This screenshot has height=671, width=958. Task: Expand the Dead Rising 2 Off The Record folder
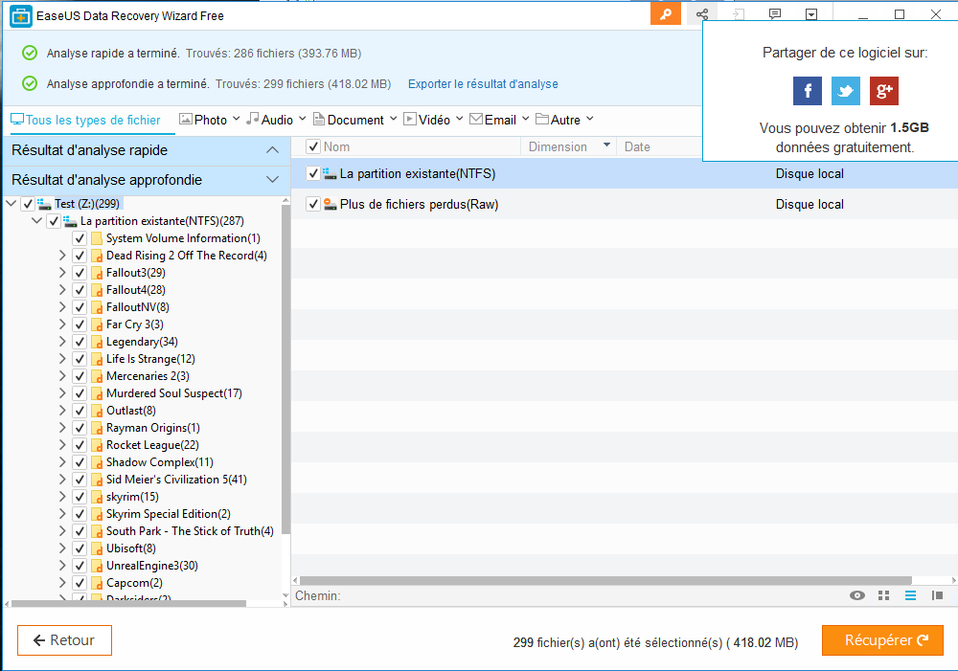(x=62, y=256)
